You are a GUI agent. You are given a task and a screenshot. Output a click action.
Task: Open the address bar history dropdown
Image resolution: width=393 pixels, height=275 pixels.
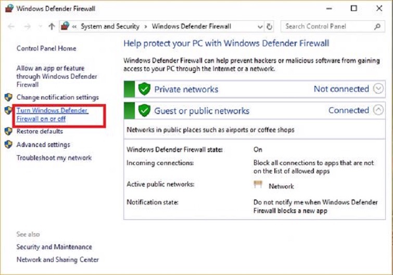click(x=260, y=27)
